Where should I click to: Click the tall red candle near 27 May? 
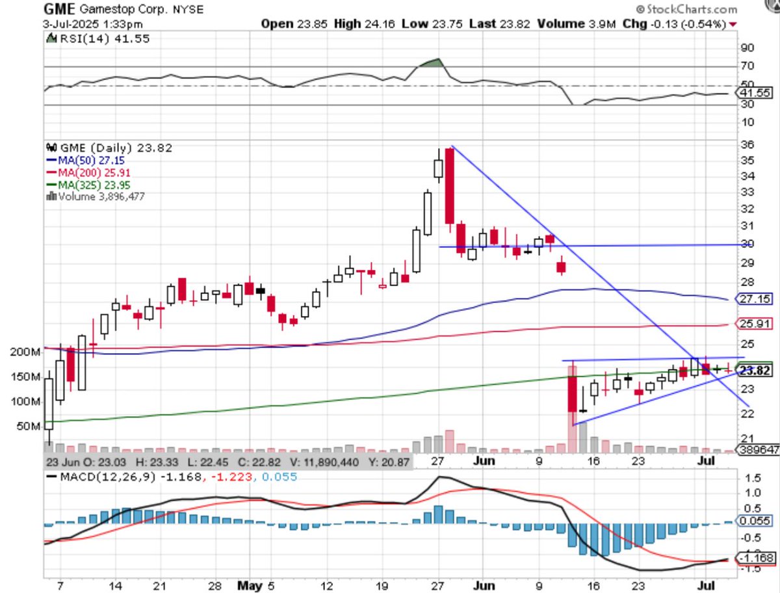tap(448, 186)
